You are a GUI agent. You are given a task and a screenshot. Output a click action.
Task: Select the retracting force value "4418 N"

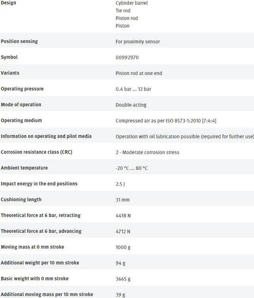(x=123, y=215)
